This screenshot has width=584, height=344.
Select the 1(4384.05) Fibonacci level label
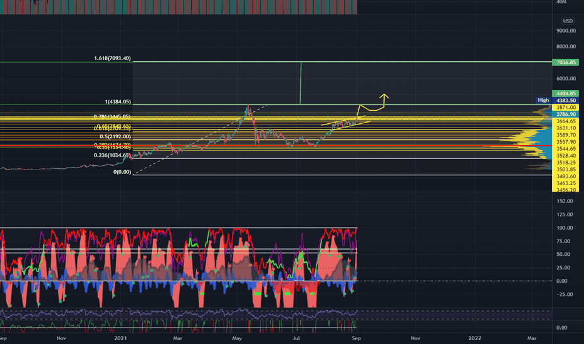[118, 101]
